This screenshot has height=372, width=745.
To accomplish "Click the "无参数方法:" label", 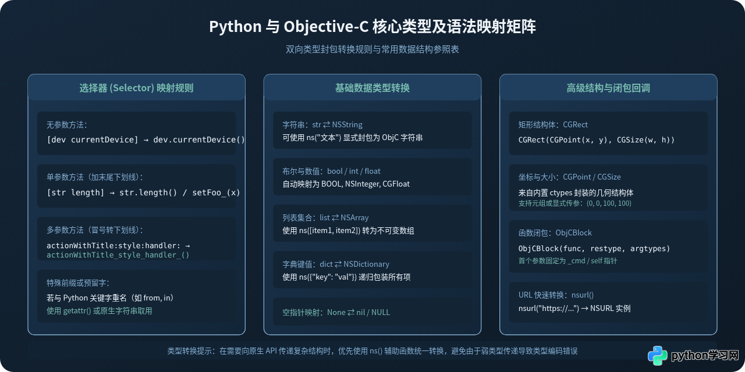I will [x=67, y=125].
